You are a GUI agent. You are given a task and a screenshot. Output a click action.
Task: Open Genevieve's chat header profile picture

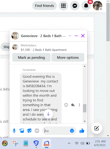click(x=15, y=36)
